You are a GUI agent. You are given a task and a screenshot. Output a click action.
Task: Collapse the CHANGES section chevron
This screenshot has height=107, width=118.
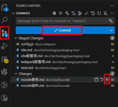pos(13,13)
